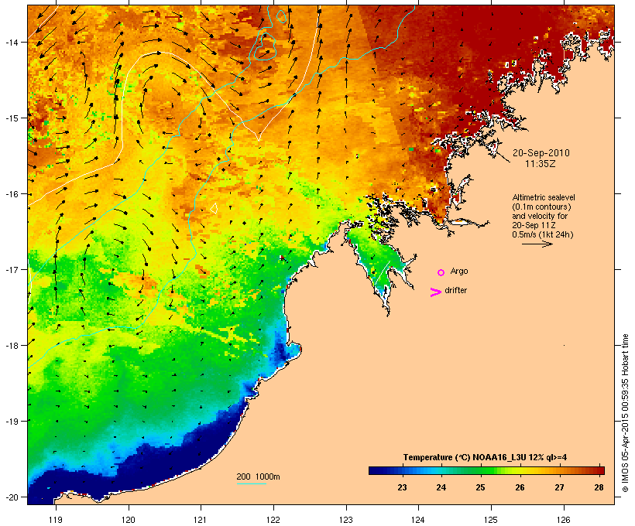Click the 'Argo' legend label
The image size is (635, 526).
coord(459,272)
